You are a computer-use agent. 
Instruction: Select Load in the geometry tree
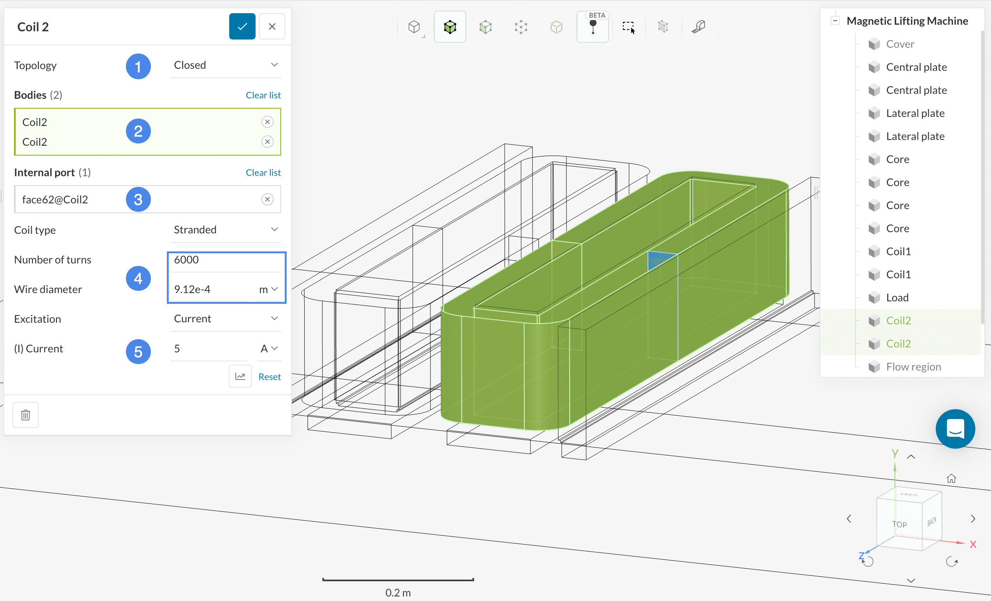click(x=897, y=297)
